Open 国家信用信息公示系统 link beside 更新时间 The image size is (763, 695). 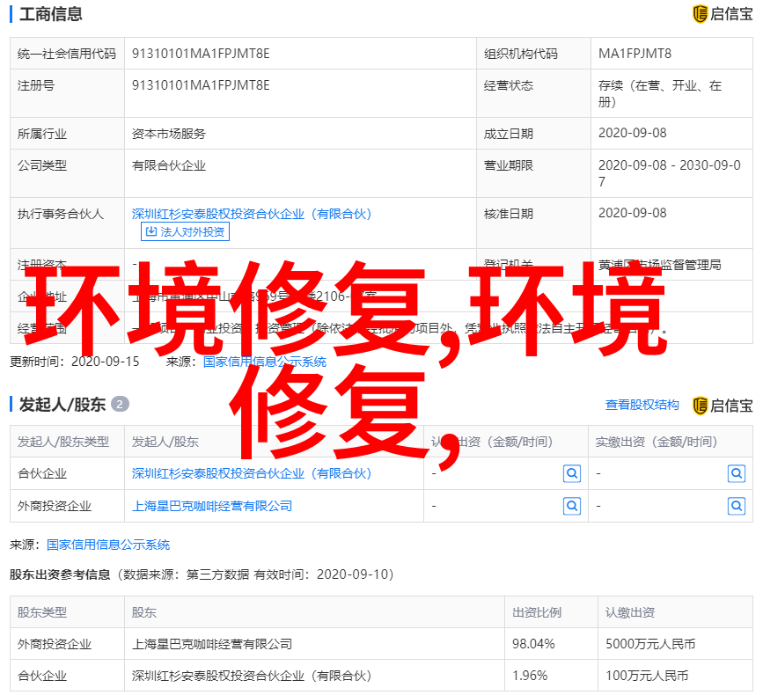click(x=264, y=362)
